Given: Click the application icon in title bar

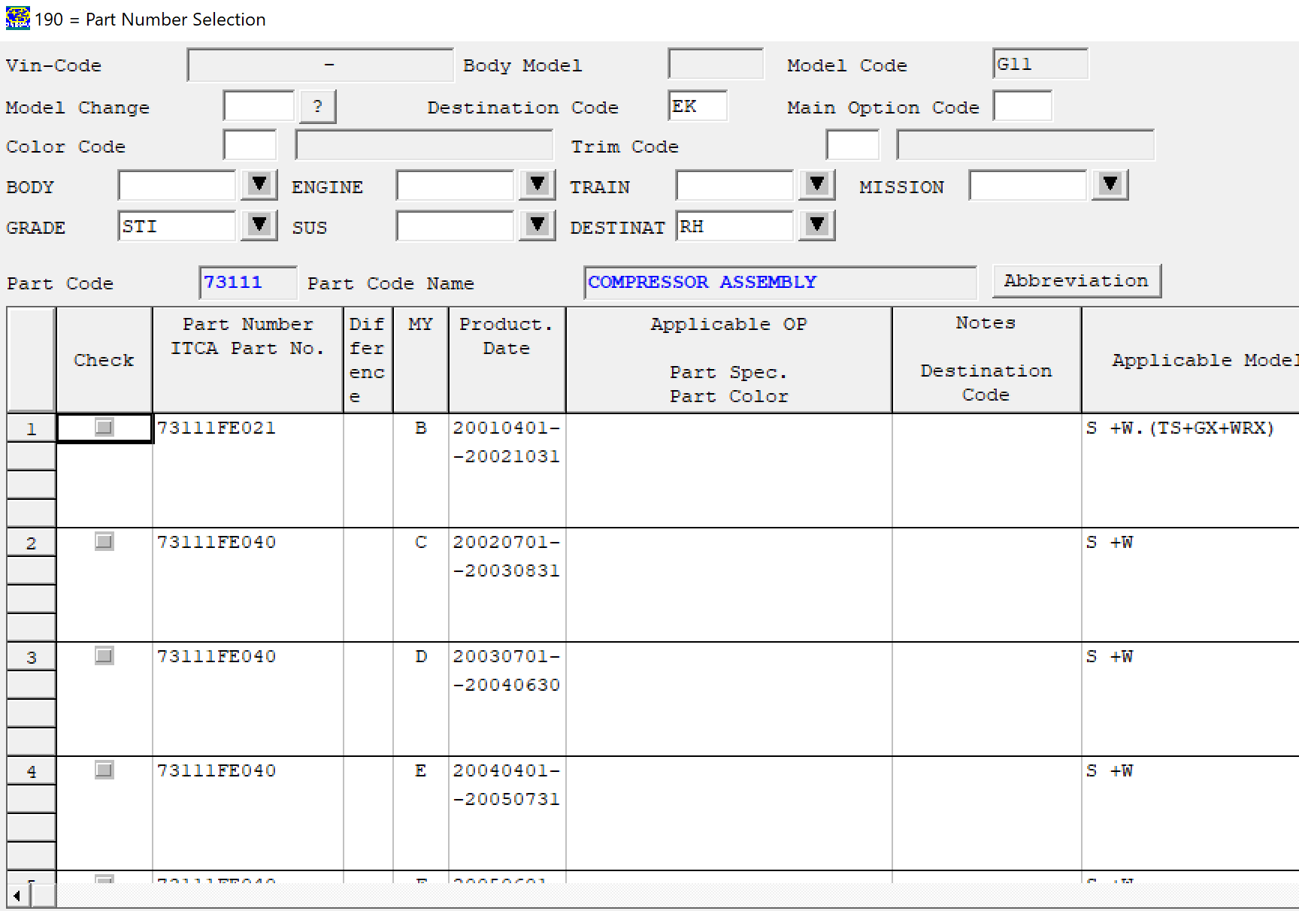Looking at the screenshot, I should click(17, 18).
